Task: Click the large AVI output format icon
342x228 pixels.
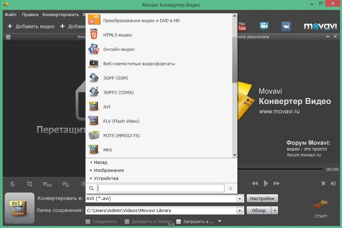Action: [20, 208]
